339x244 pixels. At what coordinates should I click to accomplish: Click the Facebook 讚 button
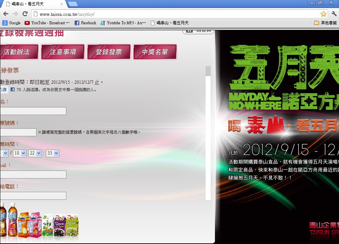point(4,89)
